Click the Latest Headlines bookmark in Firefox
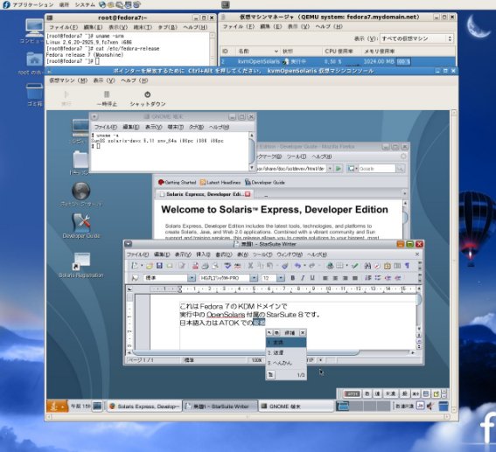This screenshot has width=496, height=452. pos(220,183)
